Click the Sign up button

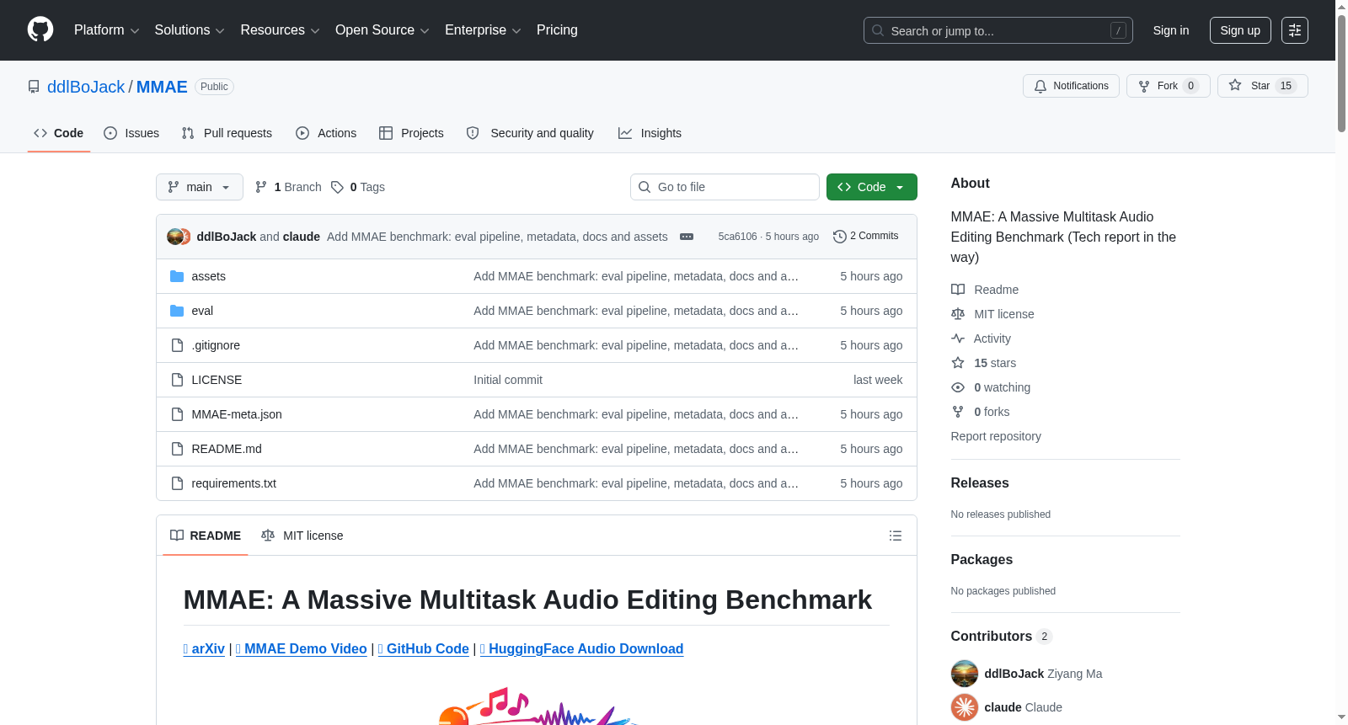pos(1240,30)
